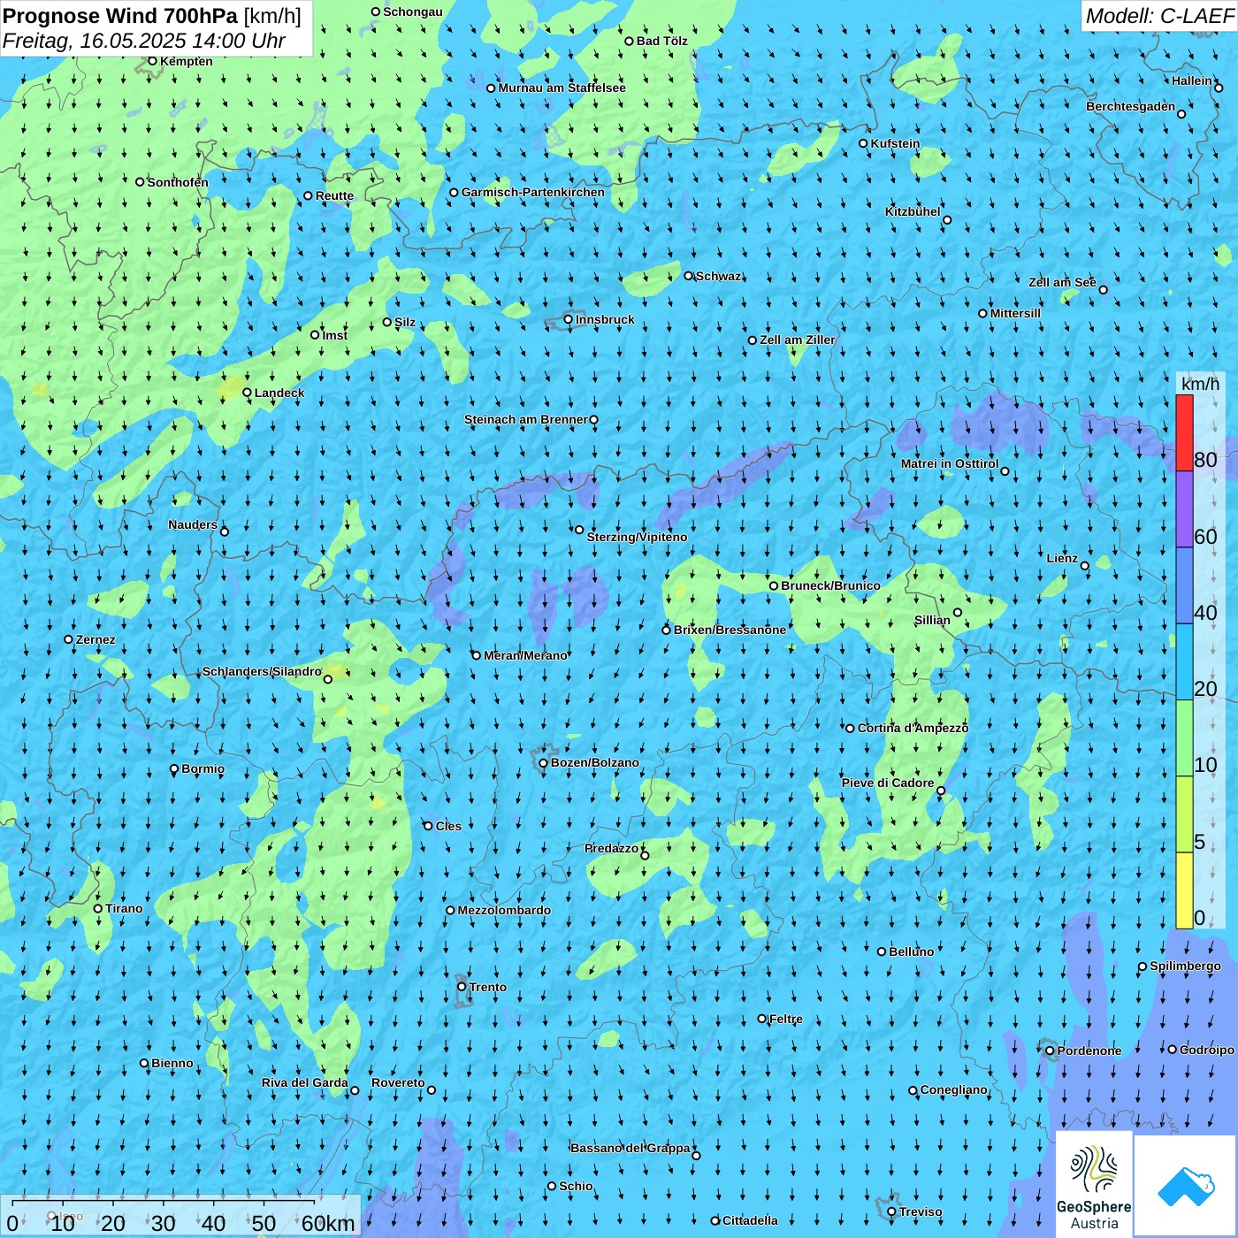Click the purple 60-80 km/h legend band
This screenshot has width=1238, height=1238.
pyautogui.click(x=1184, y=509)
